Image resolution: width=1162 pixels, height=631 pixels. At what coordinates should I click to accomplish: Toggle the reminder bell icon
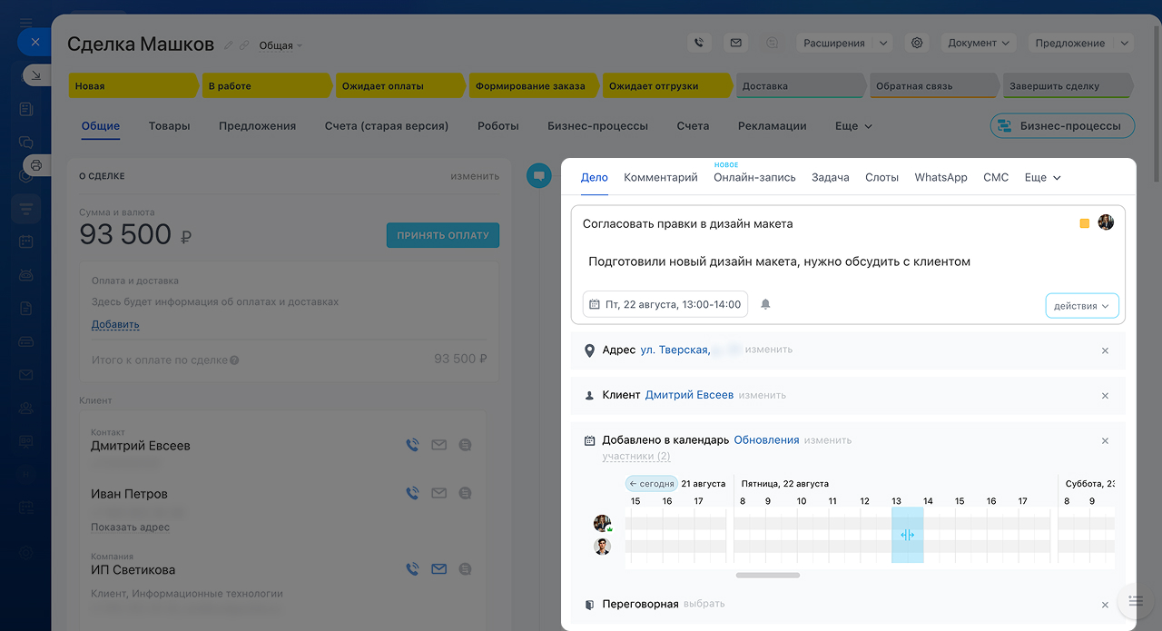(765, 304)
